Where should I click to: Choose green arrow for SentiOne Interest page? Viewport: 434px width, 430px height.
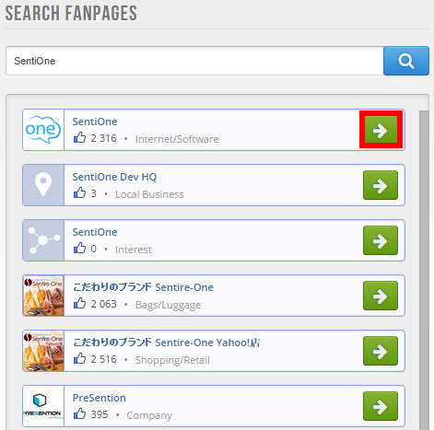point(381,240)
